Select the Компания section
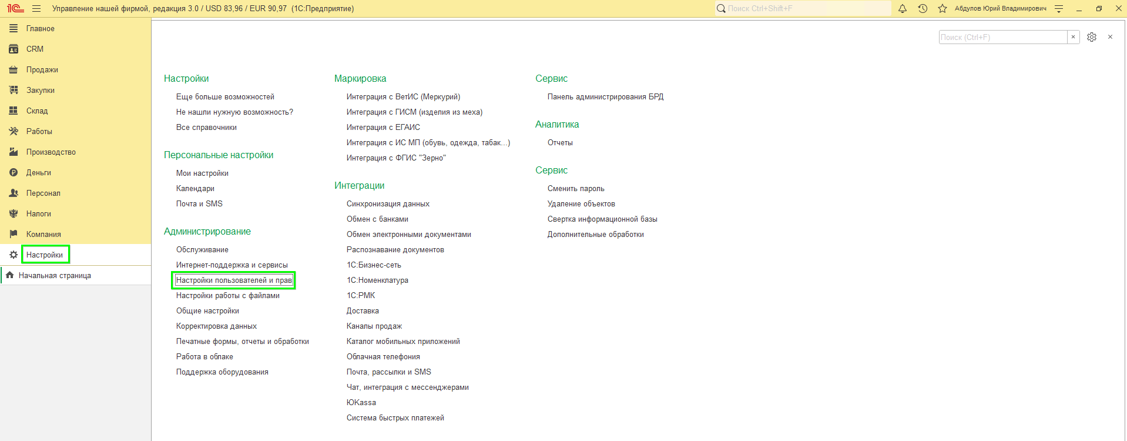 [x=43, y=234]
